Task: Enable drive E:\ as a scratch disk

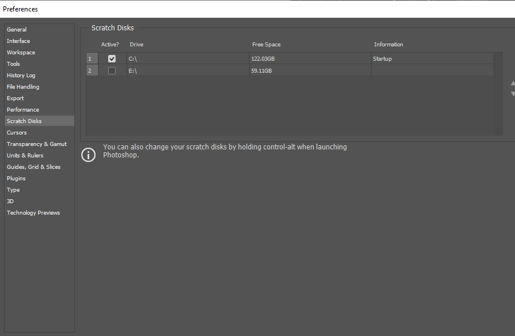Action: coord(112,70)
